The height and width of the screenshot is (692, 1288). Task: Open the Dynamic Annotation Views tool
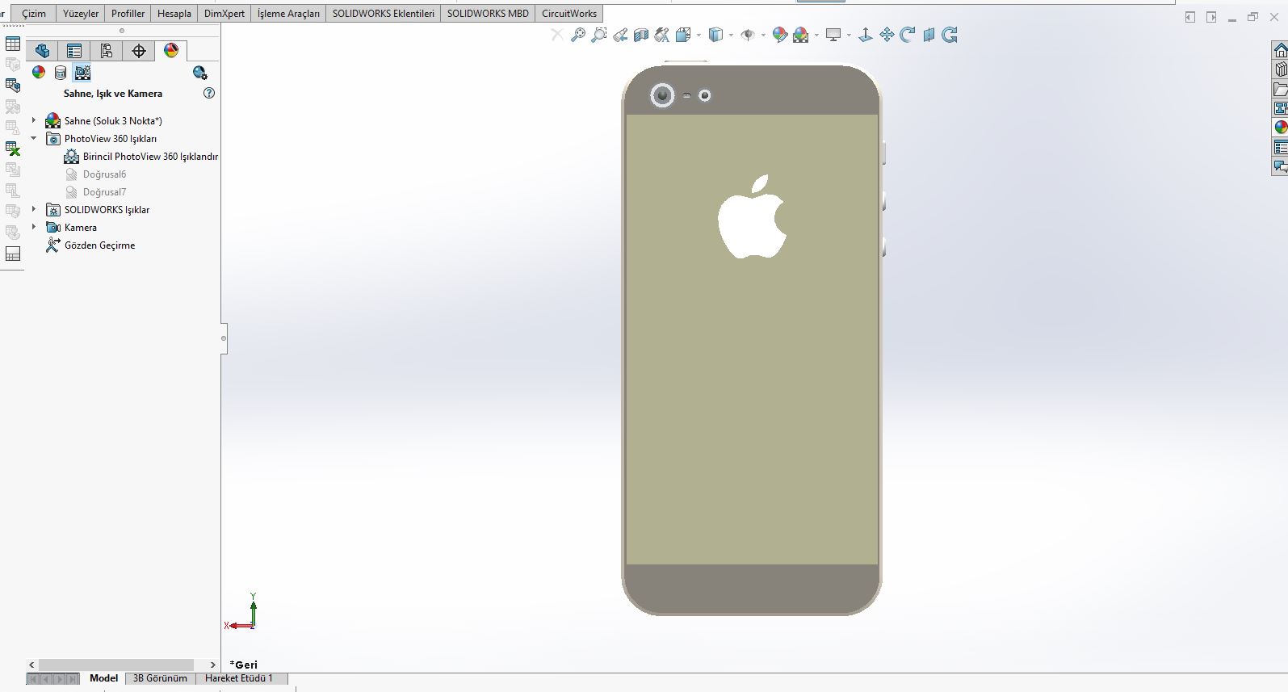coord(662,35)
